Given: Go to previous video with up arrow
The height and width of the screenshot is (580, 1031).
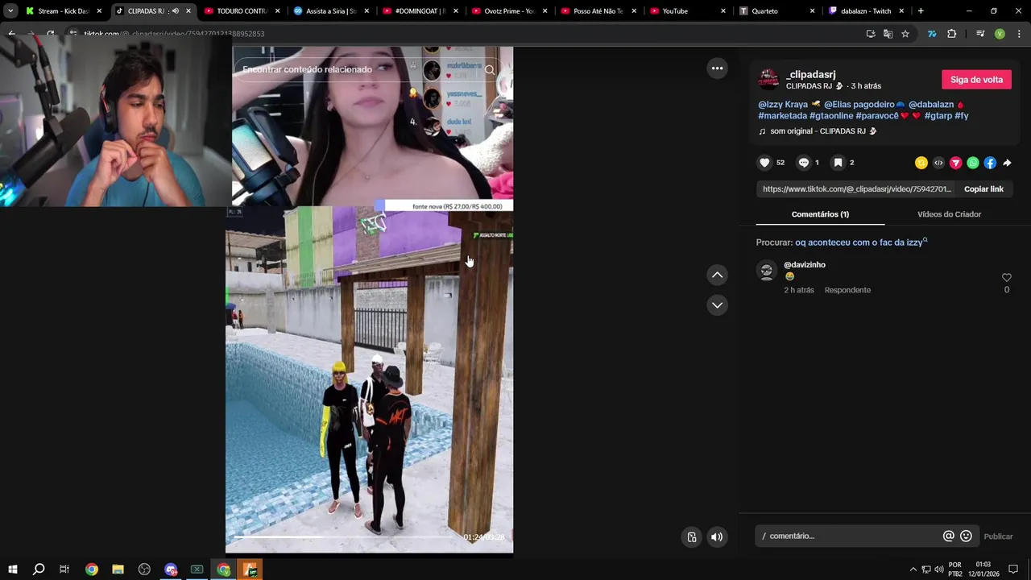Looking at the screenshot, I should click(717, 275).
